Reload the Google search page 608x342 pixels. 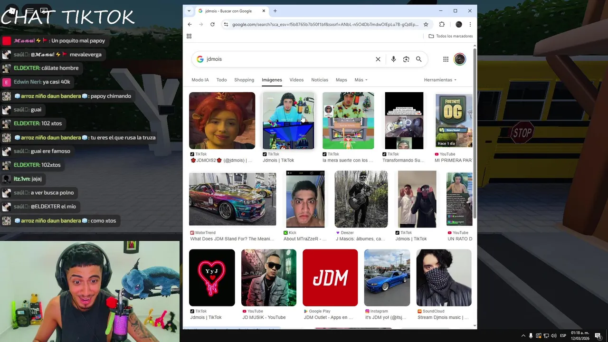click(212, 24)
